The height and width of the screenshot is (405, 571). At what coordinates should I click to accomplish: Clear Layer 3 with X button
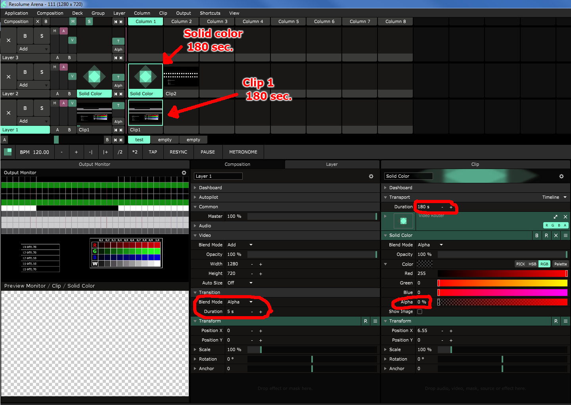9,40
